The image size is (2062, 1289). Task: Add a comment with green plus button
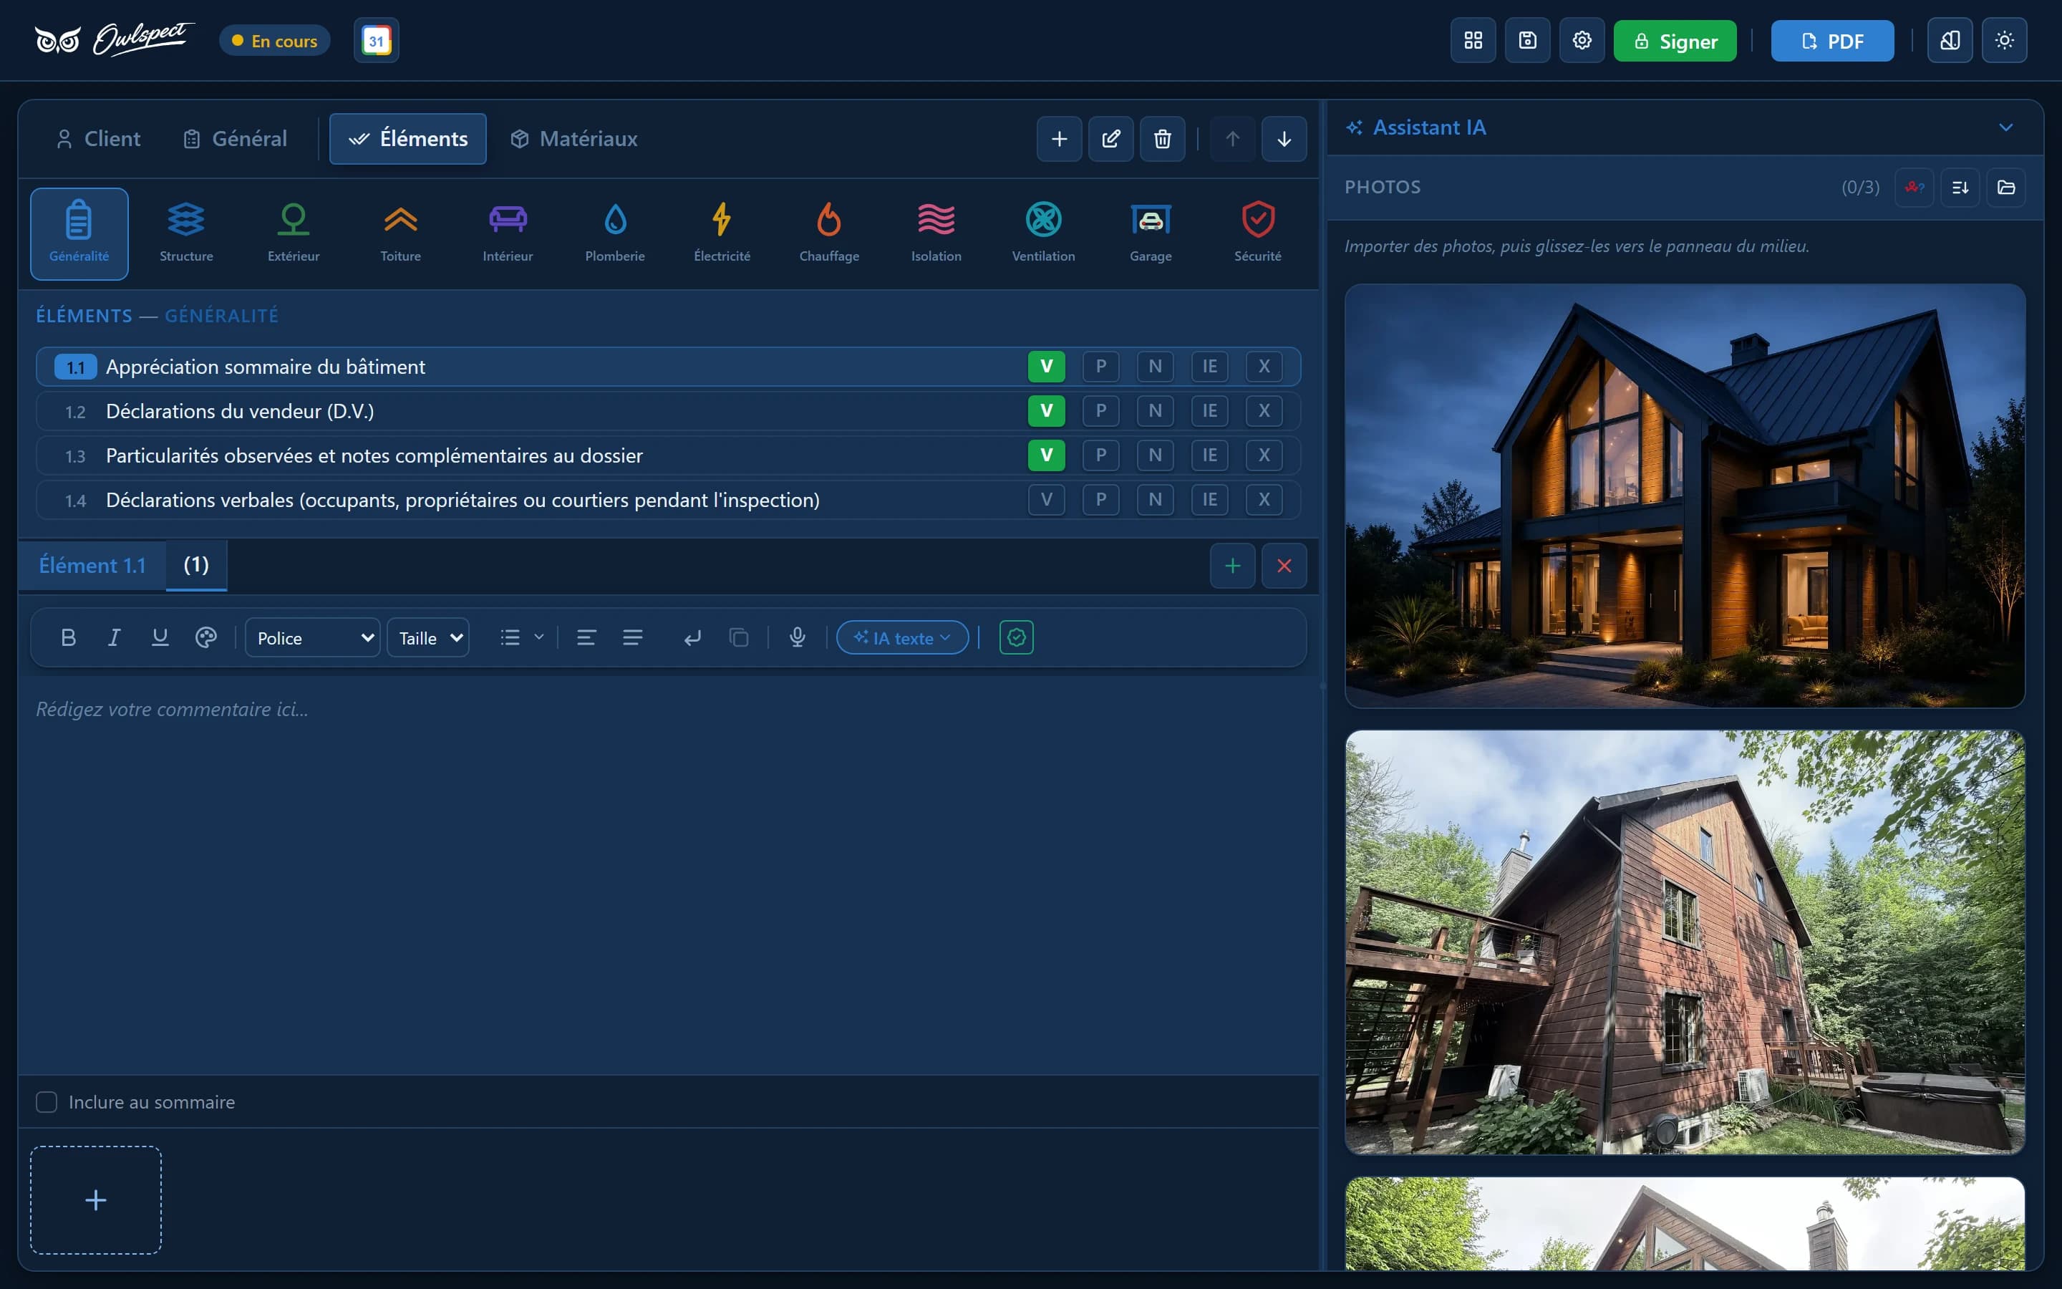pos(1232,566)
